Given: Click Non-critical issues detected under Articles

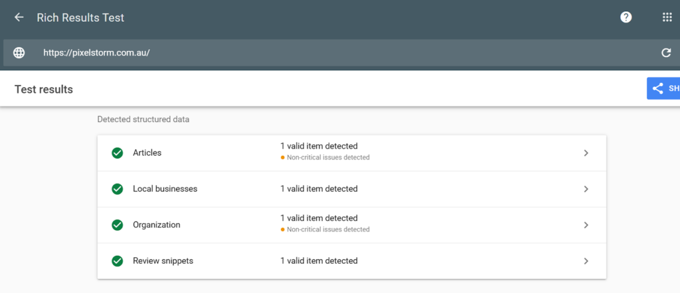Looking at the screenshot, I should [328, 158].
